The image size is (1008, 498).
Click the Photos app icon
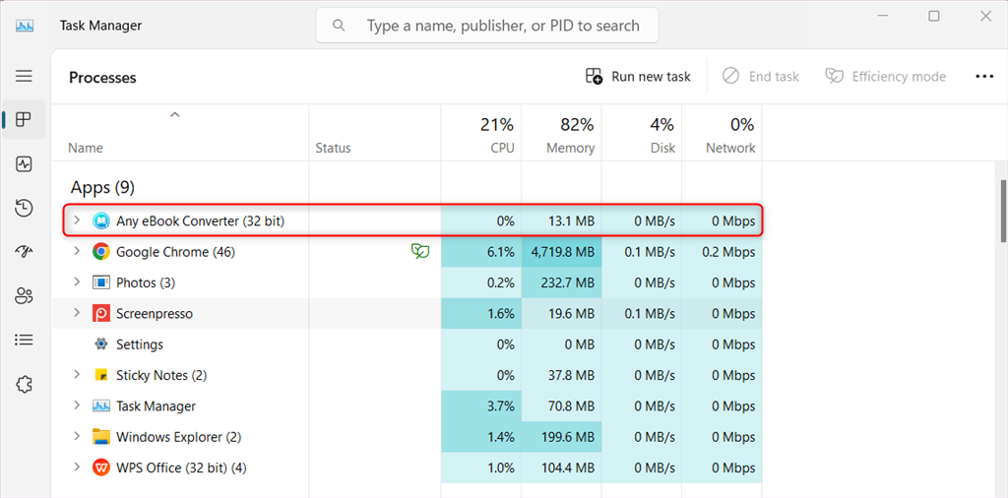pyautogui.click(x=101, y=282)
